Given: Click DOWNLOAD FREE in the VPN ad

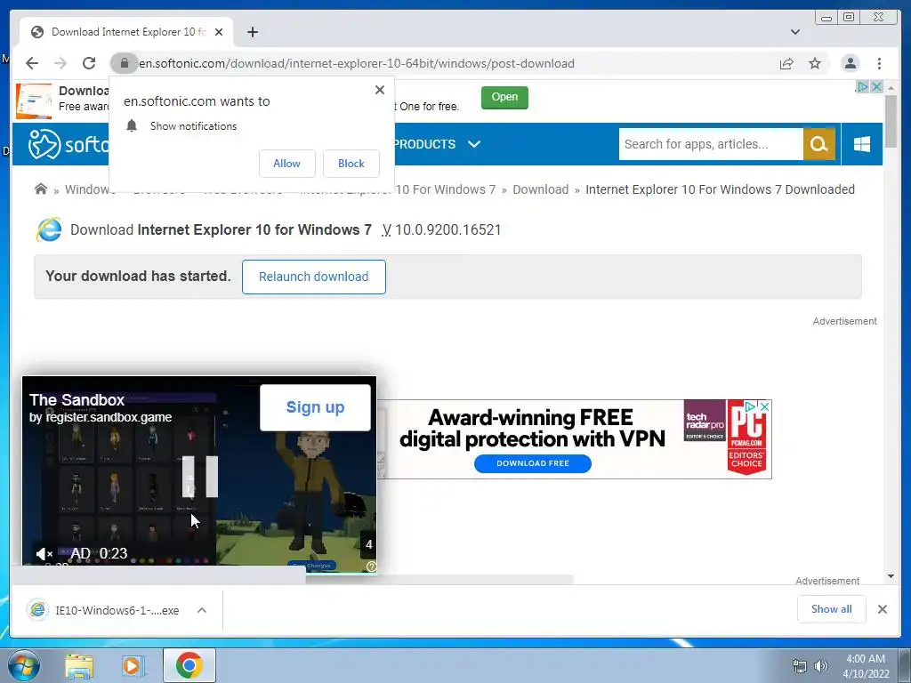Looking at the screenshot, I should pos(533,462).
